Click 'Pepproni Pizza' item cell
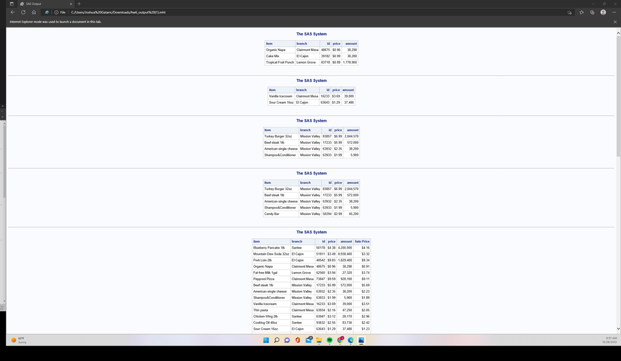The height and width of the screenshot is (361, 621). point(264,279)
